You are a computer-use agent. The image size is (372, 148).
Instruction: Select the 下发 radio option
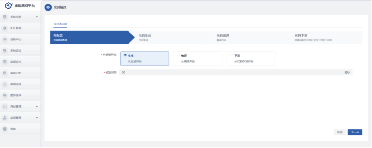[232, 55]
